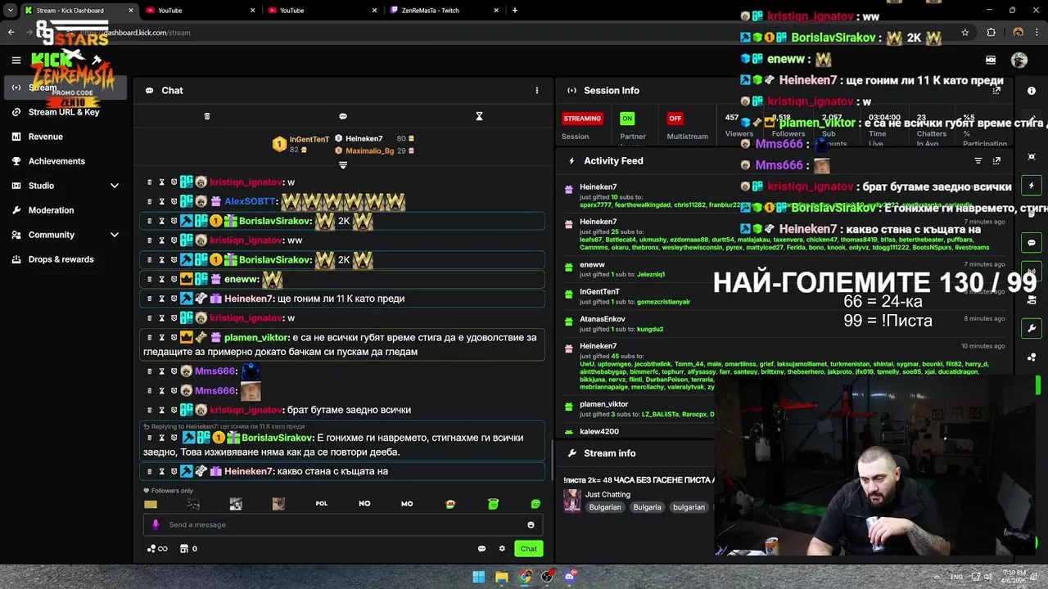The height and width of the screenshot is (589, 1048).
Task: Open the Stream URL & Key page
Action: click(64, 112)
